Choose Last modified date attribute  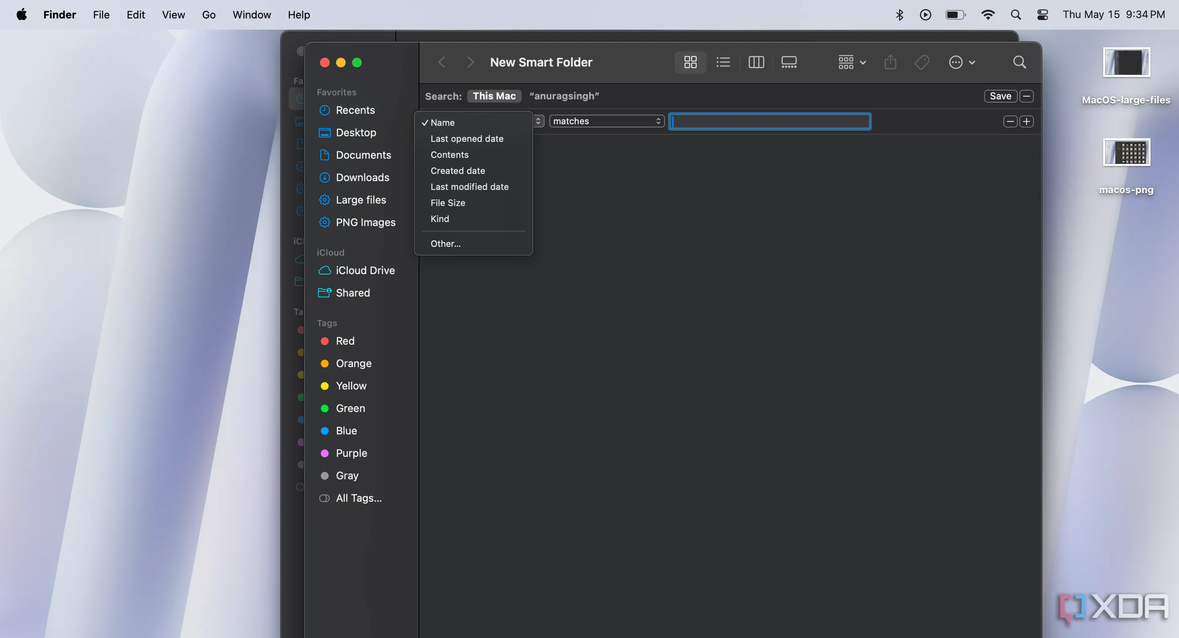pos(473,187)
